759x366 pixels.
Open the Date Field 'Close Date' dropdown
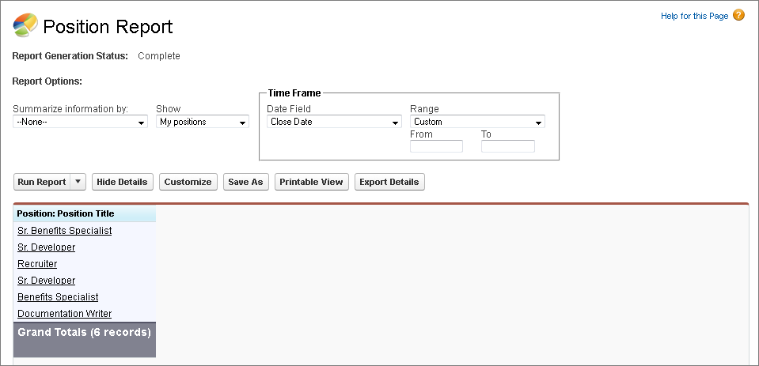click(334, 122)
